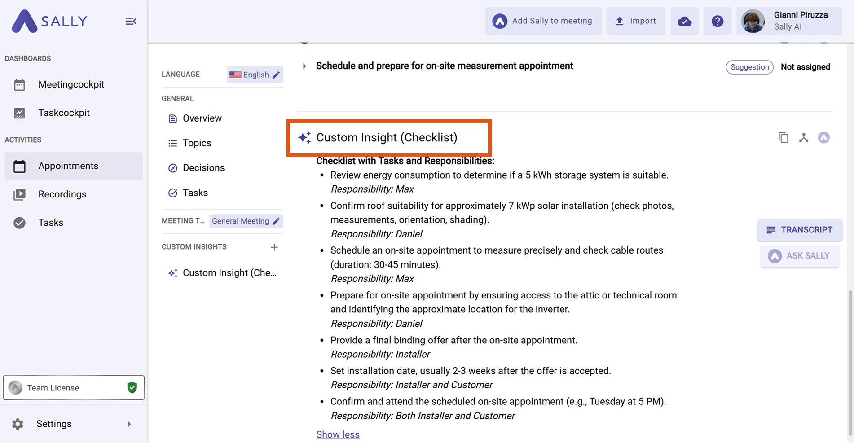Jump to the Decisions section

[203, 168]
